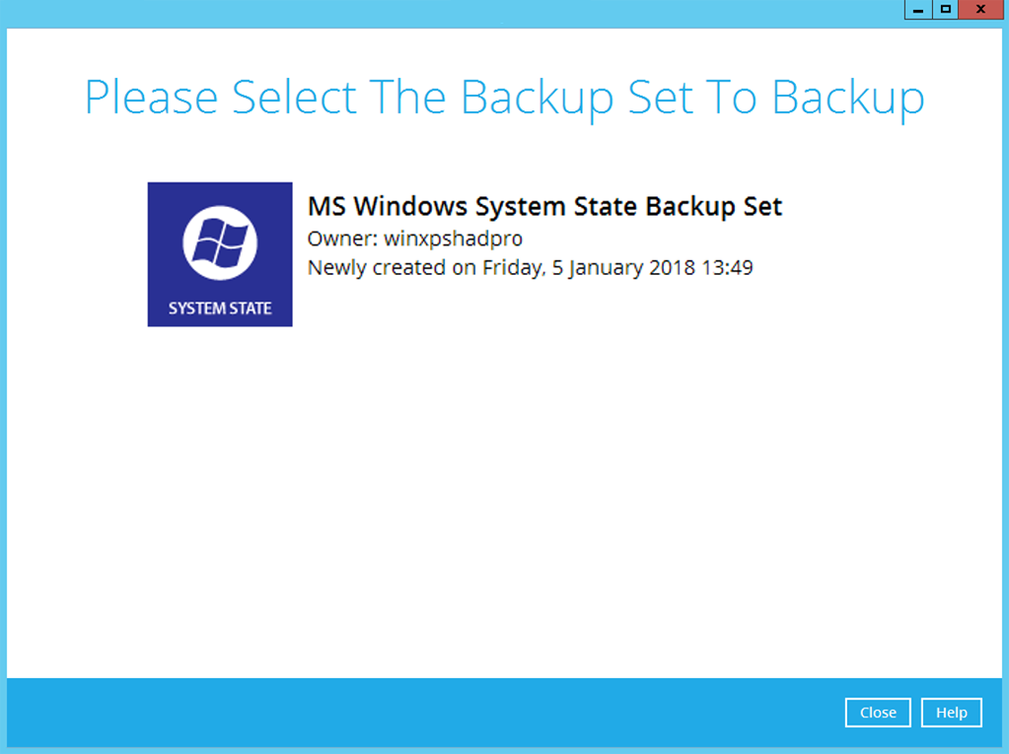This screenshot has height=754, width=1009.
Task: Open Help from the footer button
Action: point(951,713)
